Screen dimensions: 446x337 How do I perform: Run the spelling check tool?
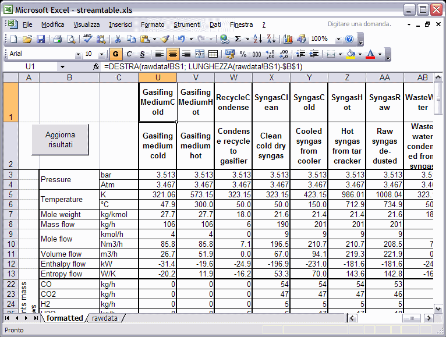coord(87,39)
